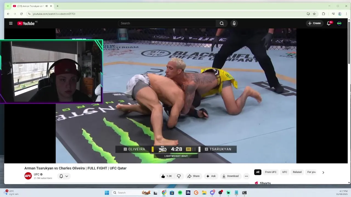Open Terminal from the taskbar
The image size is (351, 197).
click(x=244, y=193)
